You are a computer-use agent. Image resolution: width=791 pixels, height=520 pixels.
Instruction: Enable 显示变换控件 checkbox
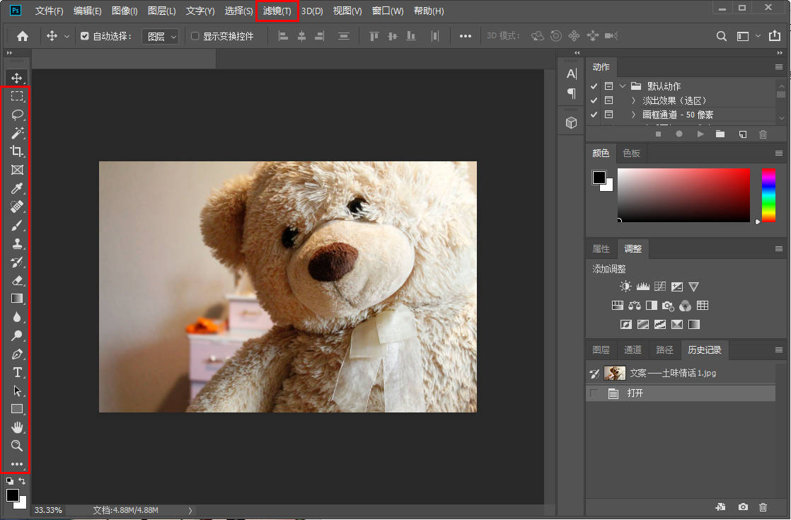tap(195, 36)
